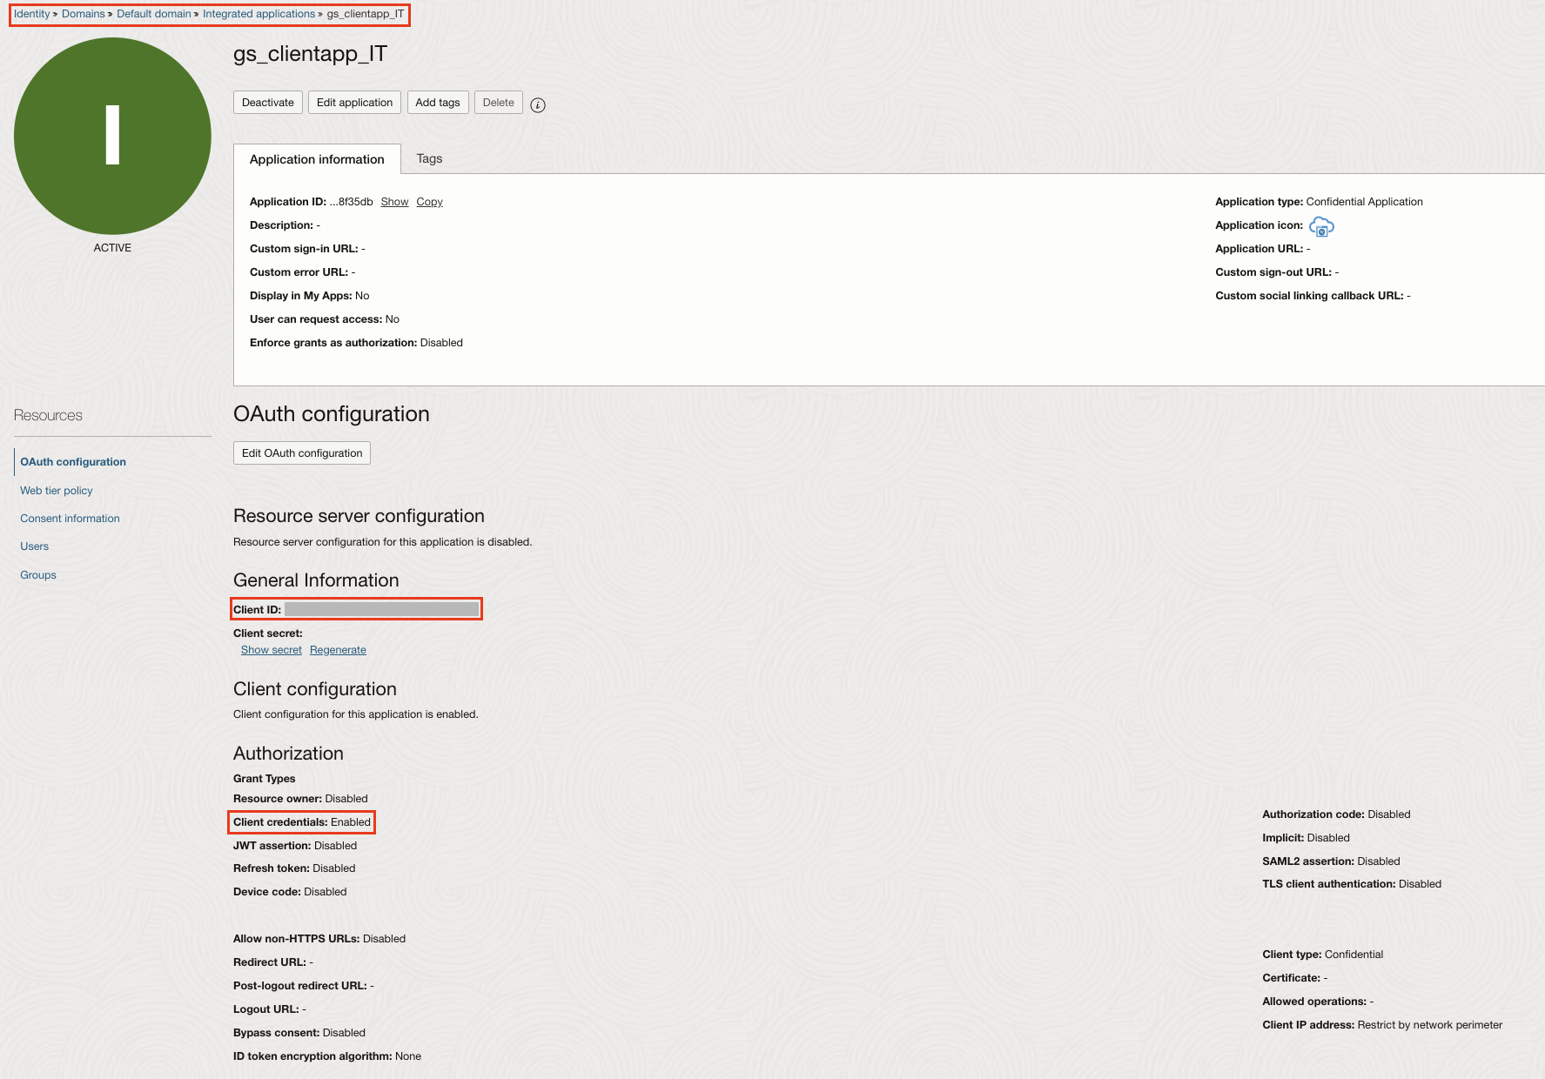Viewport: 1545px width, 1079px height.
Task: Show the hidden Application ID
Action: (x=394, y=201)
